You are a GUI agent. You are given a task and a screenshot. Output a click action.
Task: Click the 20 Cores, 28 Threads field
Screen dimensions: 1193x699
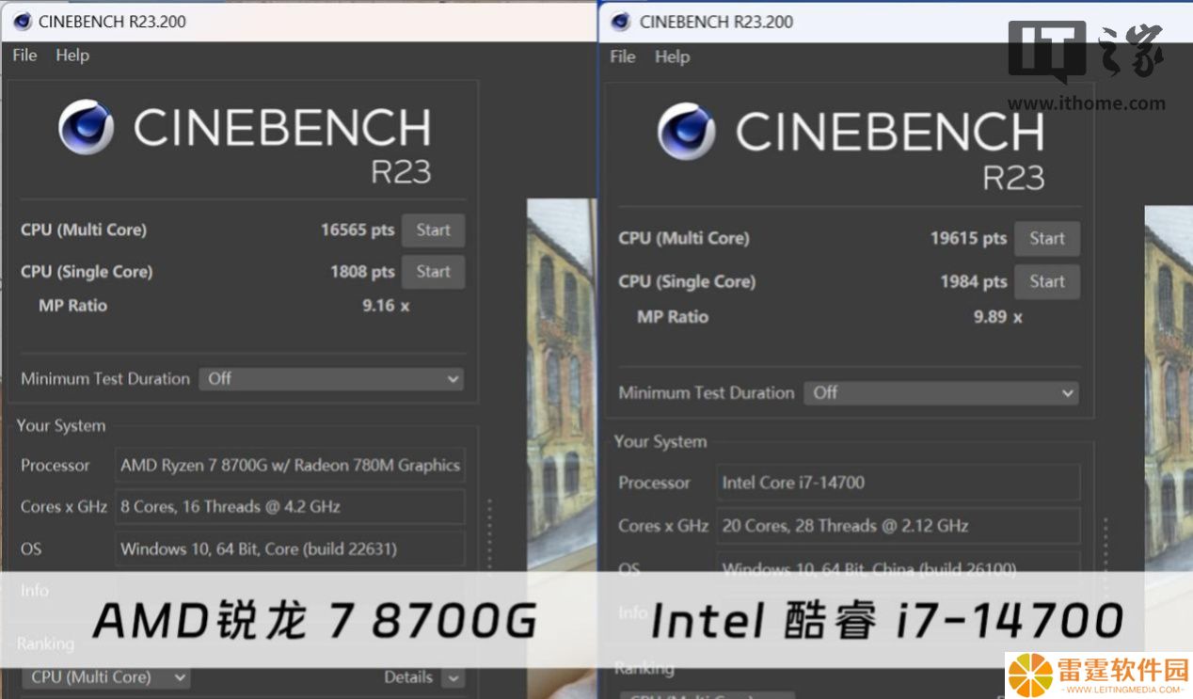pyautogui.click(x=898, y=526)
